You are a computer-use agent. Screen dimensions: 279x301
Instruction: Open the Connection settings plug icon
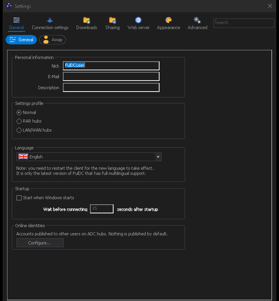50,20
